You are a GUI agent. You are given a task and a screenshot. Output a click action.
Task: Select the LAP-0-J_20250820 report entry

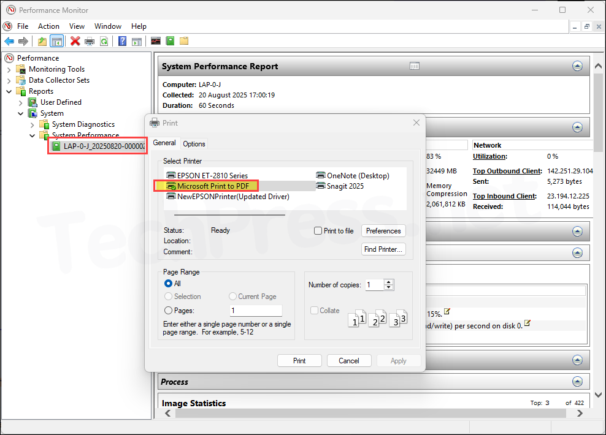[x=104, y=146]
